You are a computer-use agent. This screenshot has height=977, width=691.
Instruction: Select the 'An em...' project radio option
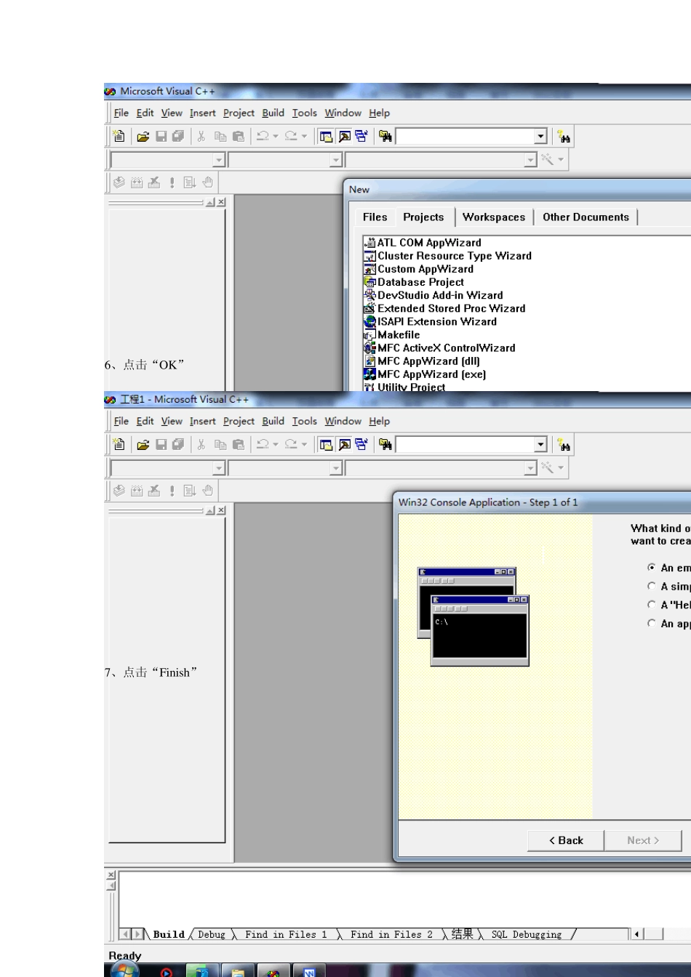click(652, 567)
